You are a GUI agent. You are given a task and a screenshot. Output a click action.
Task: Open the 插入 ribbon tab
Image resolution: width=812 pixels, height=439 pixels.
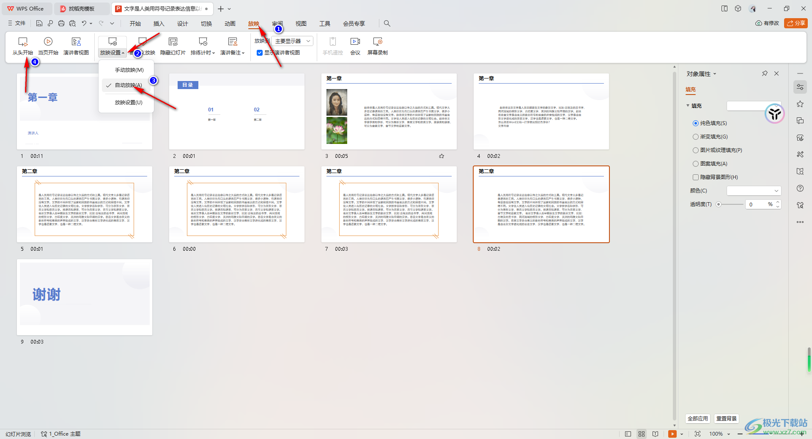pos(159,24)
